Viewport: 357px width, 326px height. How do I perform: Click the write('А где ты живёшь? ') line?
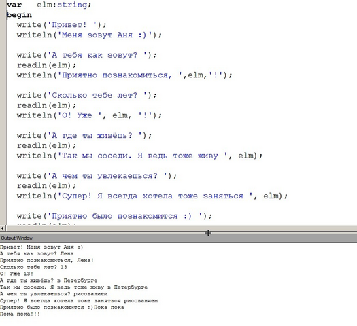[x=84, y=135]
